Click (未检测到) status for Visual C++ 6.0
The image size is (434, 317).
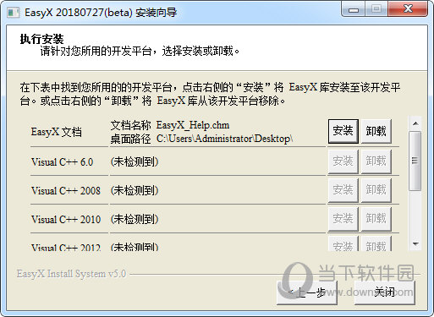tap(135, 162)
